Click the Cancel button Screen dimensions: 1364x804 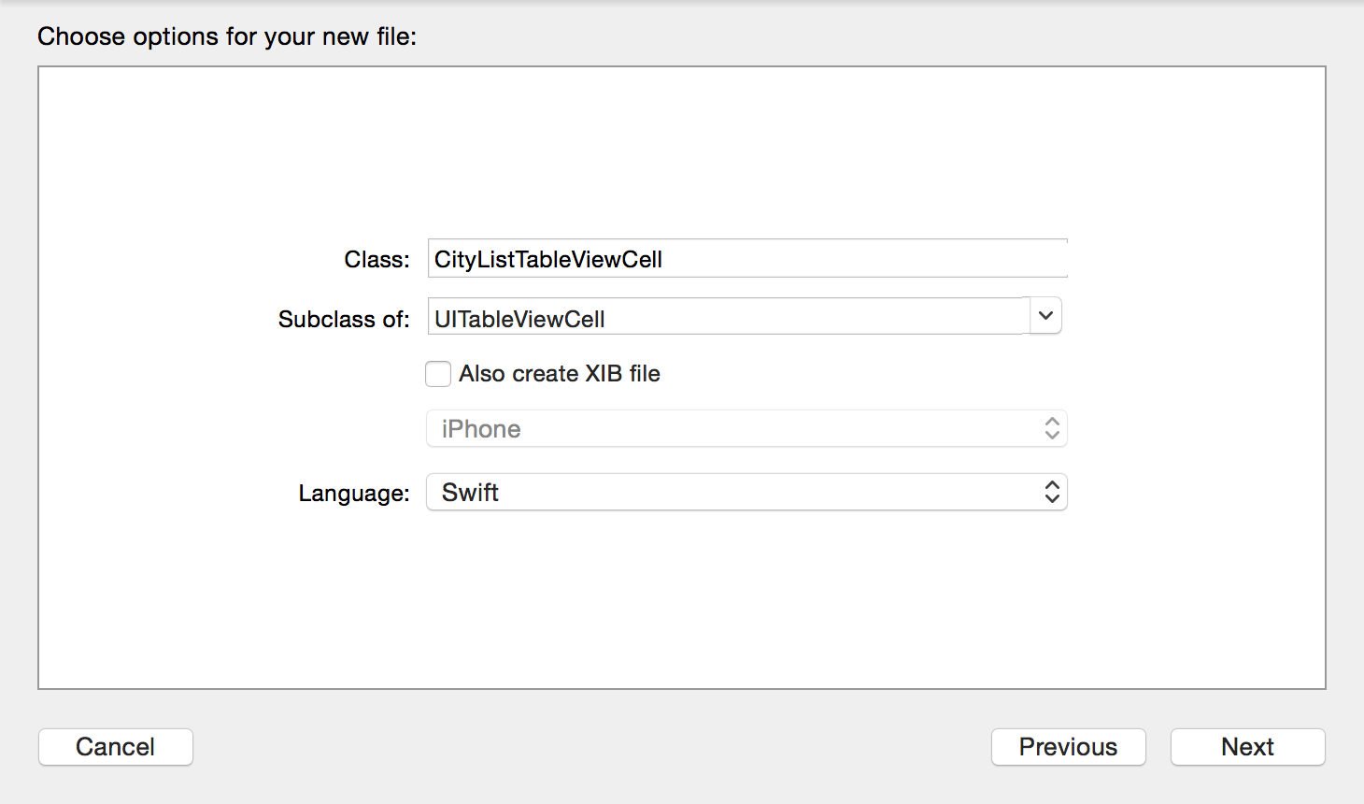(x=116, y=747)
